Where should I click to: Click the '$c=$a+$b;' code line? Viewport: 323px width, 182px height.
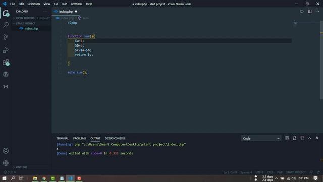(x=83, y=50)
